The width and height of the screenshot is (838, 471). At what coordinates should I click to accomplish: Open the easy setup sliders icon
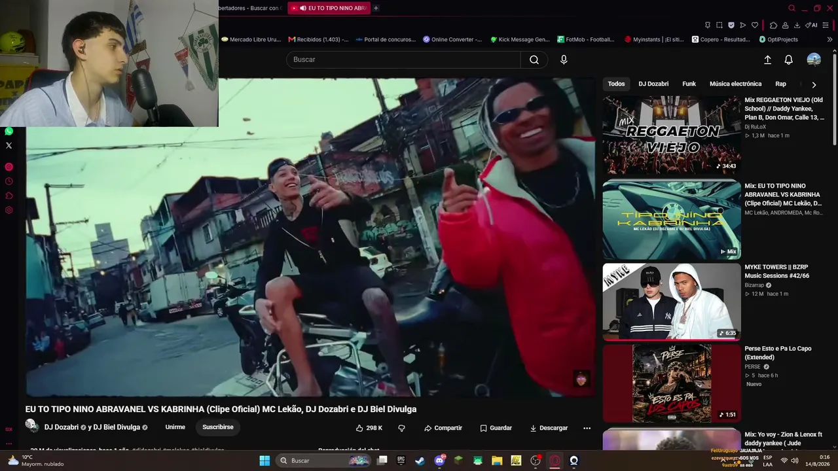click(826, 25)
